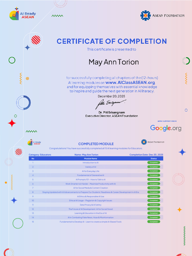Click the Congratulations message under Completed Module
Screen dimensions: 192x256
coord(96,148)
